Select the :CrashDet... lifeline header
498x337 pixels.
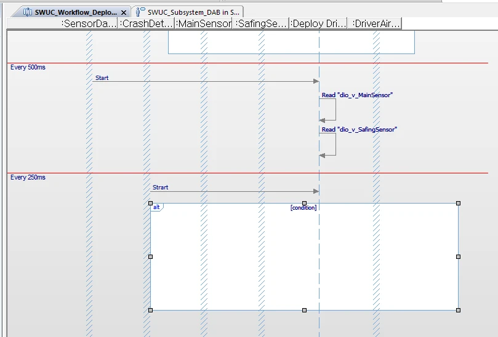[x=146, y=23]
